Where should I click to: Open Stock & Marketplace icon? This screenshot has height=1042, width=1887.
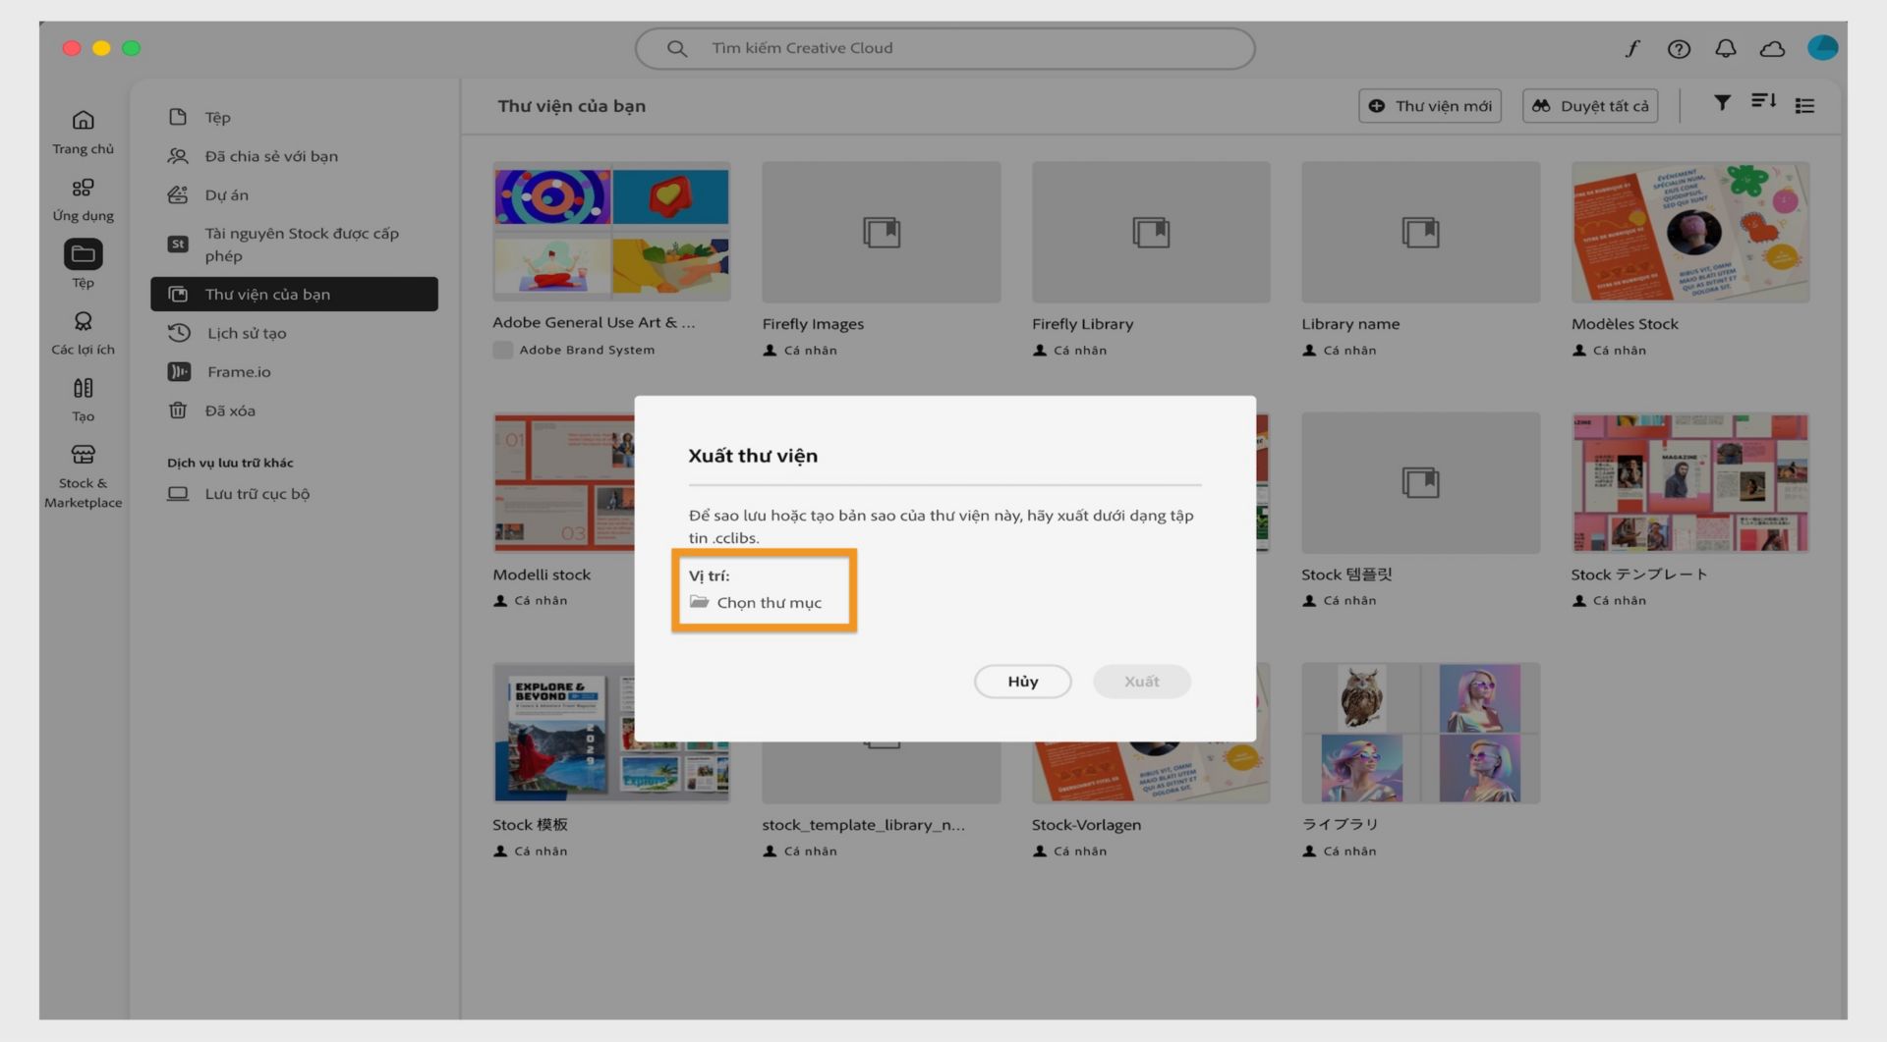(84, 455)
